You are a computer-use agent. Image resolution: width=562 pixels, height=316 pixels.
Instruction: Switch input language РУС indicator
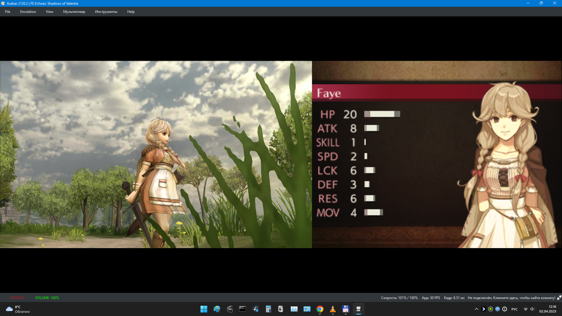515,309
